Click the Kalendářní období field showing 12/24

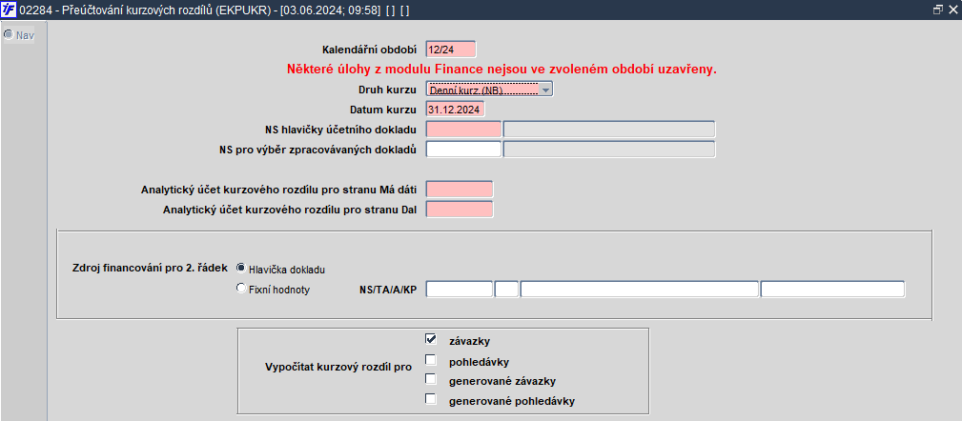click(x=451, y=50)
